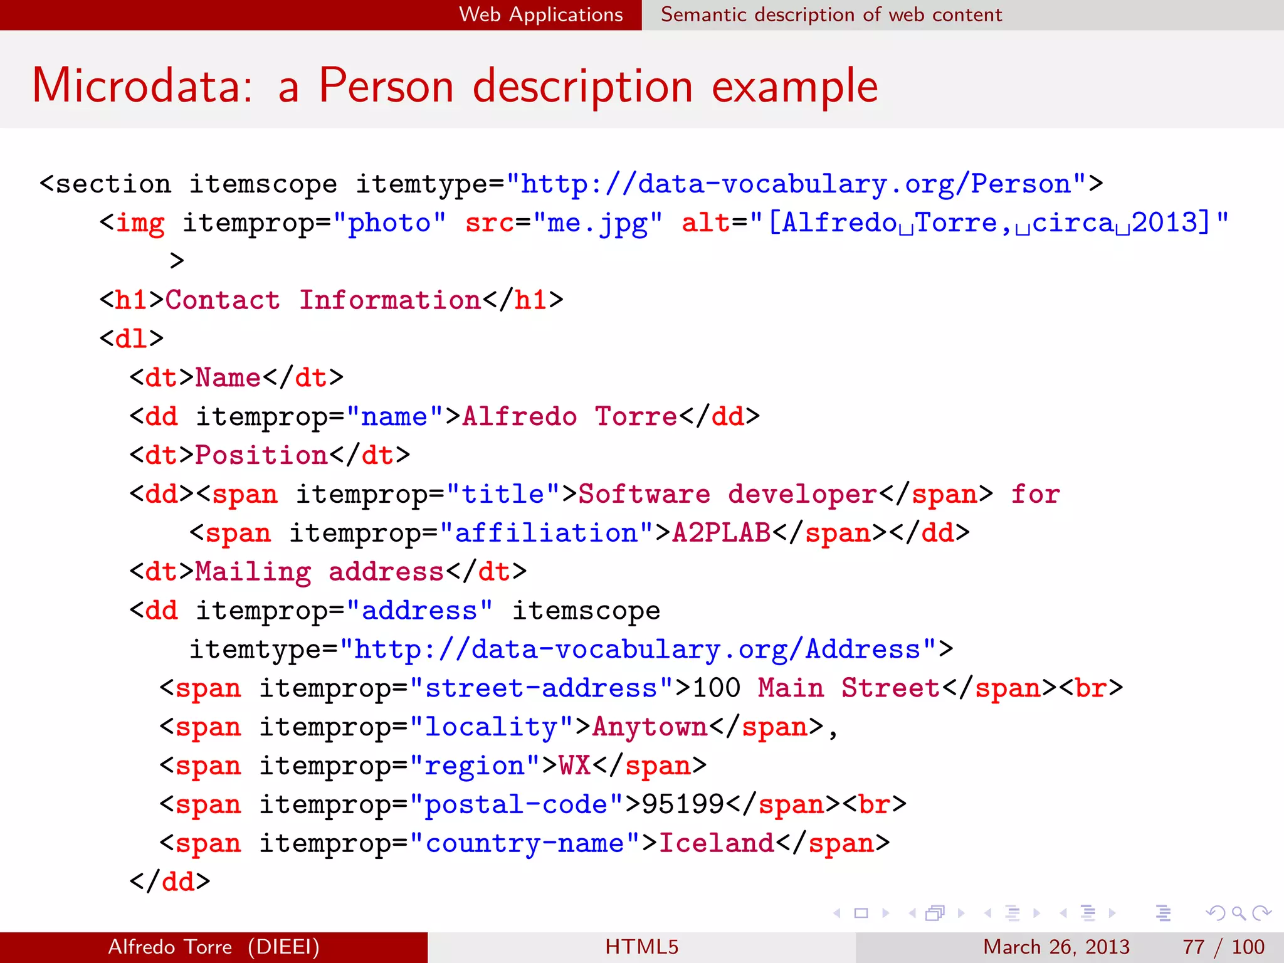Click the 'WX' region text

(575, 766)
